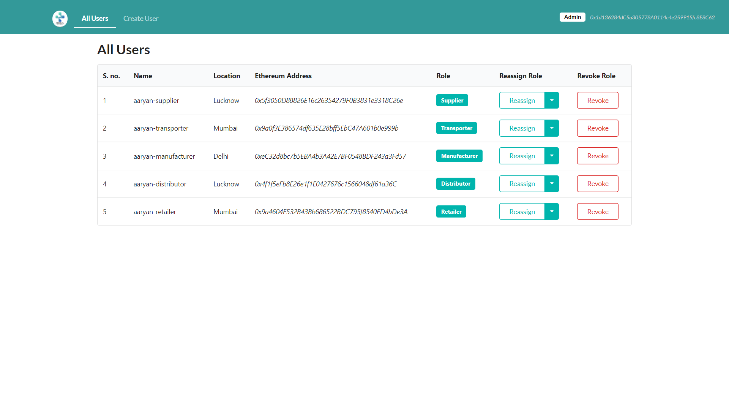Screen dimensions: 729x410
Task: Click the Admin badge top-right corner
Action: 572,17
